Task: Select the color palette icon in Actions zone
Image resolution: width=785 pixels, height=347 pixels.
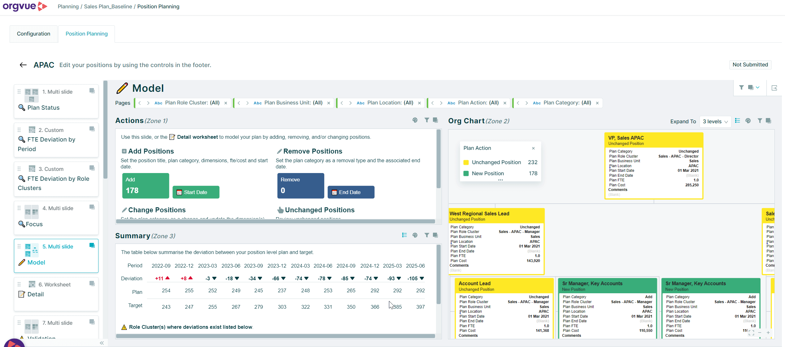Action: 415,120
